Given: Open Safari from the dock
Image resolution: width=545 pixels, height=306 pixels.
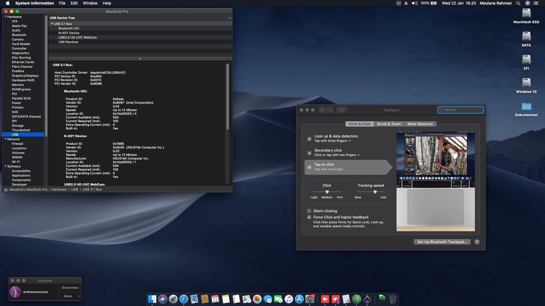Looking at the screenshot, I should click(184, 299).
